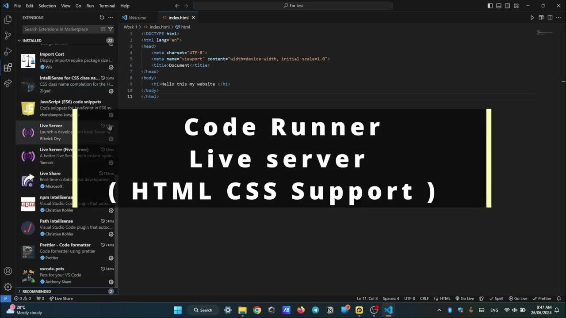Open the Selection menu
The image size is (566, 318).
47,6
